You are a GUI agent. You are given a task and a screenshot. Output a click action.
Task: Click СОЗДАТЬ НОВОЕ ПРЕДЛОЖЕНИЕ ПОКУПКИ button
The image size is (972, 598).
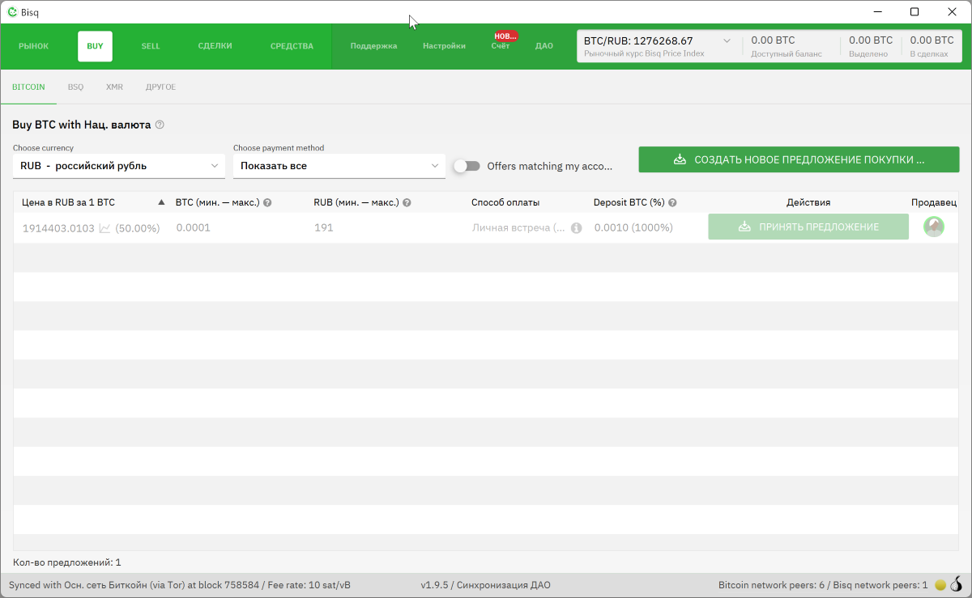799,159
